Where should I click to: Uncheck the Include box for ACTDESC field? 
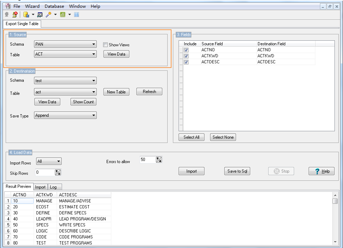[x=186, y=62]
